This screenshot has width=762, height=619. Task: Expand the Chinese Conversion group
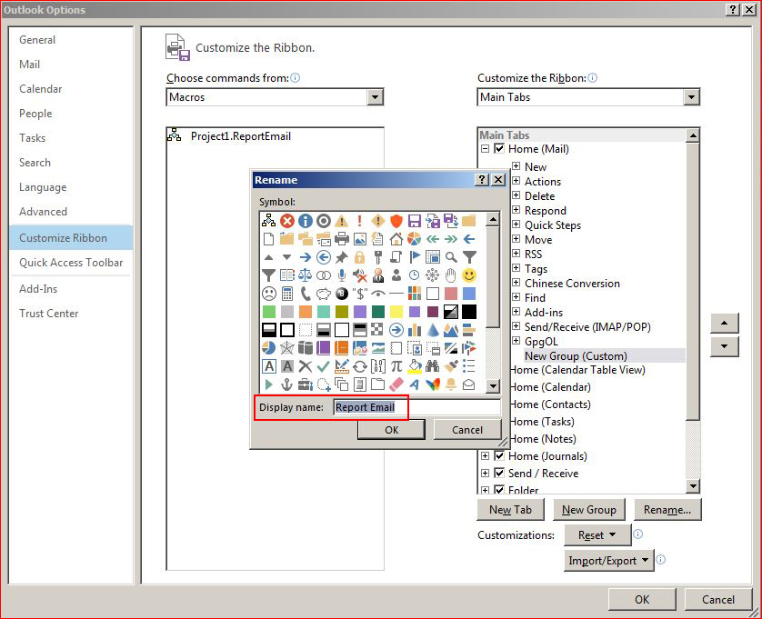click(x=516, y=283)
